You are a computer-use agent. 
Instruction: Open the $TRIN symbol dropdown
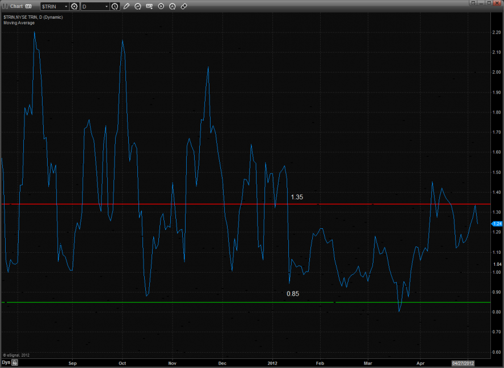[65, 6]
